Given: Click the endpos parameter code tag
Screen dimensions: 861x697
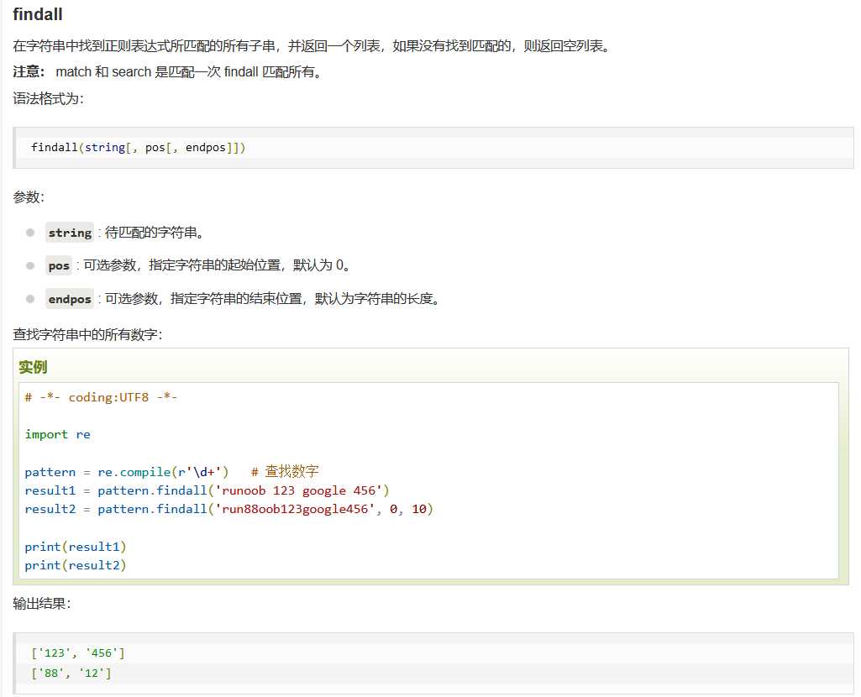Looking at the screenshot, I should (70, 299).
